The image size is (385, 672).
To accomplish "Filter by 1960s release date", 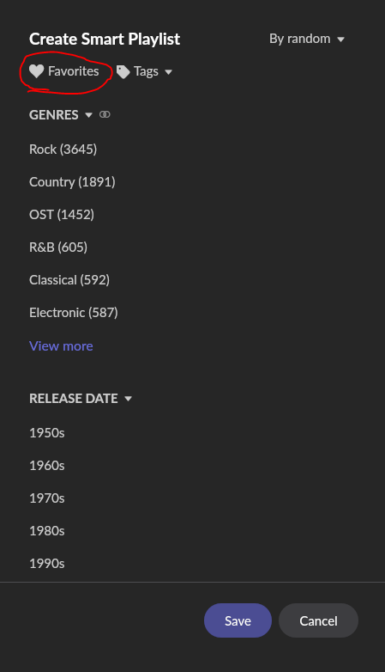I will [47, 466].
